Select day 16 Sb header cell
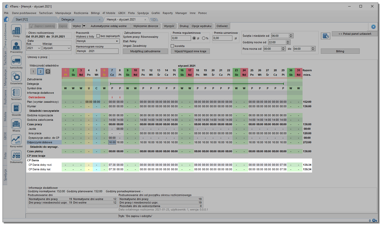 tap(182, 72)
